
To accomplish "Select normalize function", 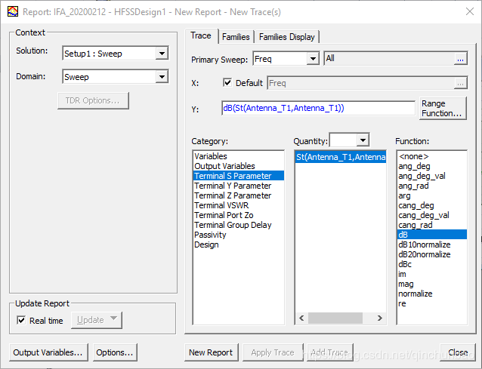I will [432, 294].
